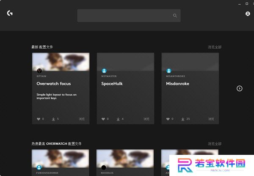Click download icon on SpaceHulk card

(x=118, y=119)
